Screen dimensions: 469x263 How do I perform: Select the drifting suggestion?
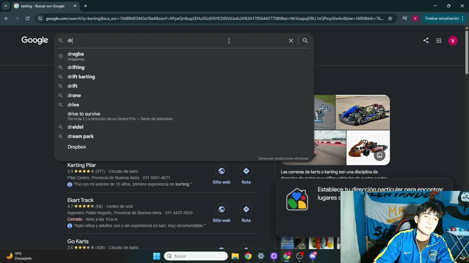tap(184, 67)
